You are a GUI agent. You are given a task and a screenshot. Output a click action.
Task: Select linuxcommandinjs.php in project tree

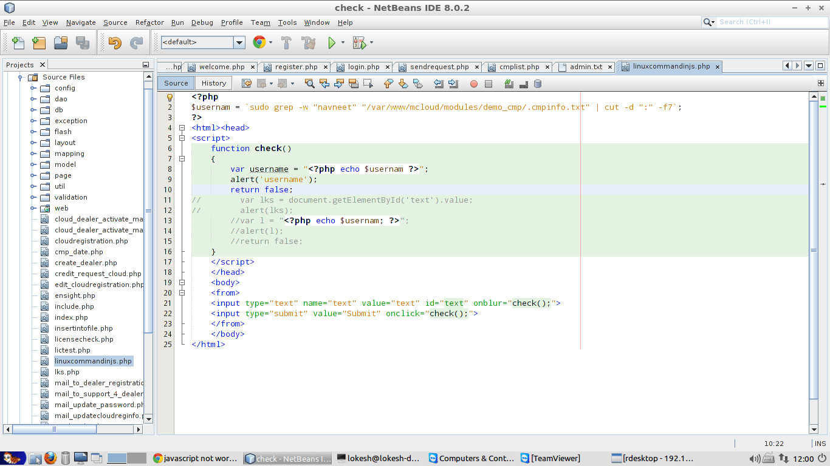coord(93,361)
